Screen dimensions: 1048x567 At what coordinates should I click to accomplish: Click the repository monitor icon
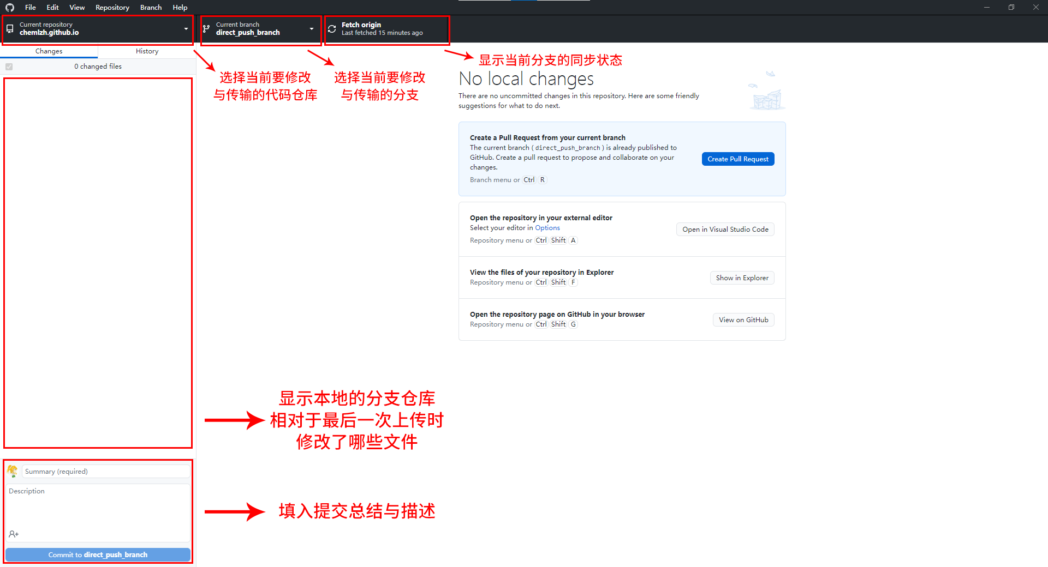[10, 29]
